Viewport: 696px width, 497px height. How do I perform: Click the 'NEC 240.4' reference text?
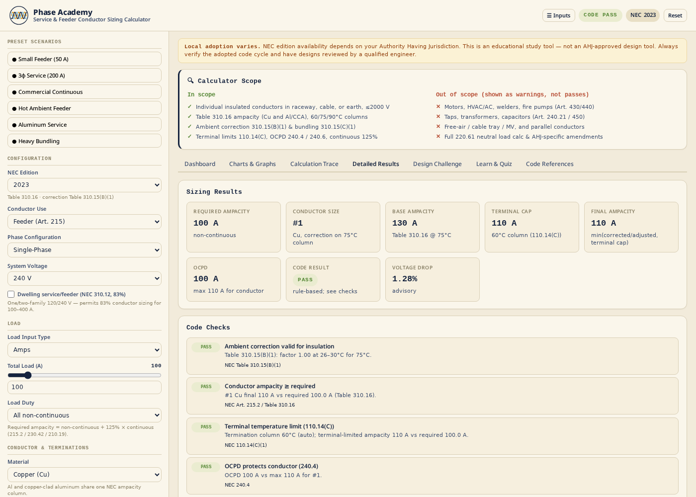(237, 485)
